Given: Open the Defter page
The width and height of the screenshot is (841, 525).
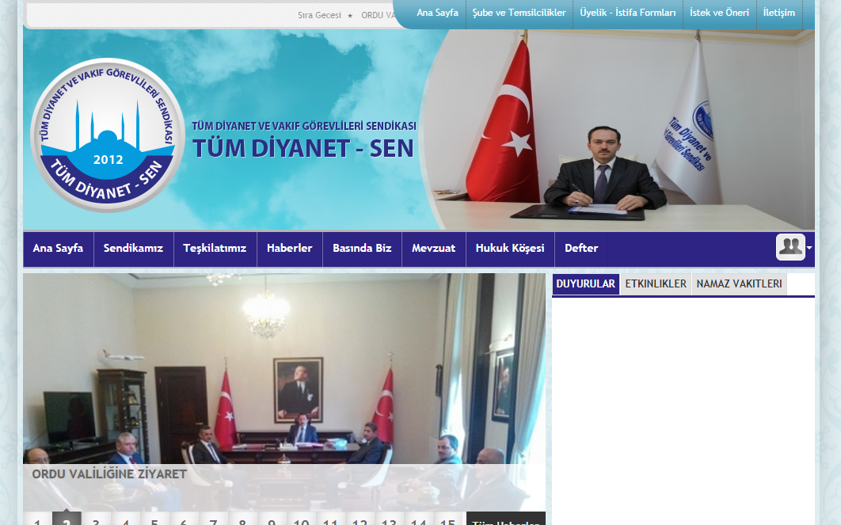Looking at the screenshot, I should click(580, 248).
